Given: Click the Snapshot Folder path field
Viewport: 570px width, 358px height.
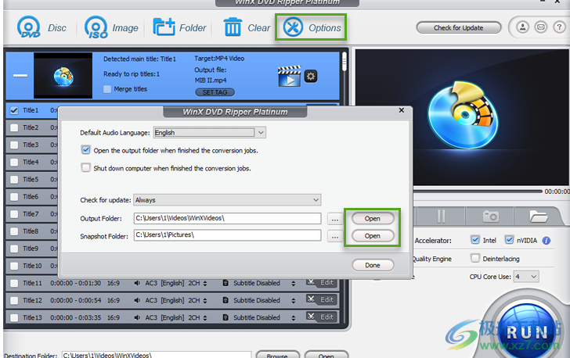Looking at the screenshot, I should point(227,235).
